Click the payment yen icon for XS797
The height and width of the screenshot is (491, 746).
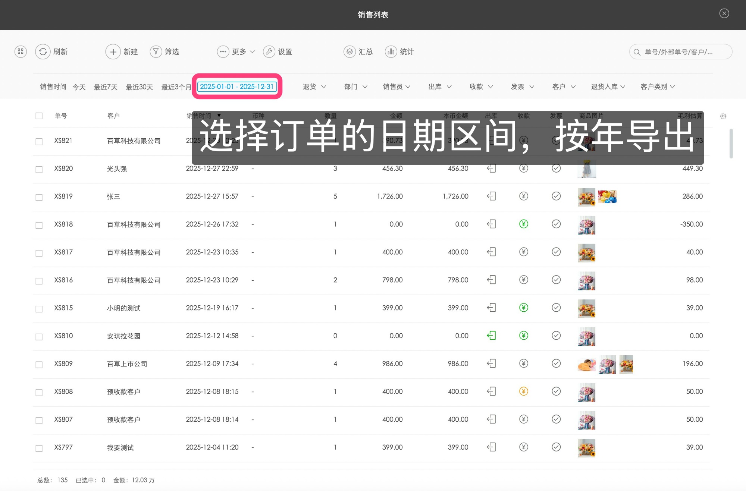click(x=524, y=447)
